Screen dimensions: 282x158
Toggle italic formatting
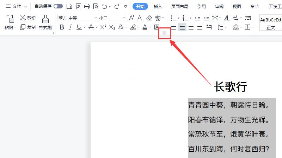[70, 27]
